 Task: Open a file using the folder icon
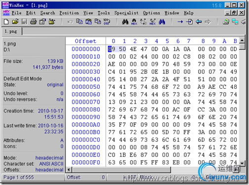pos(15,22)
